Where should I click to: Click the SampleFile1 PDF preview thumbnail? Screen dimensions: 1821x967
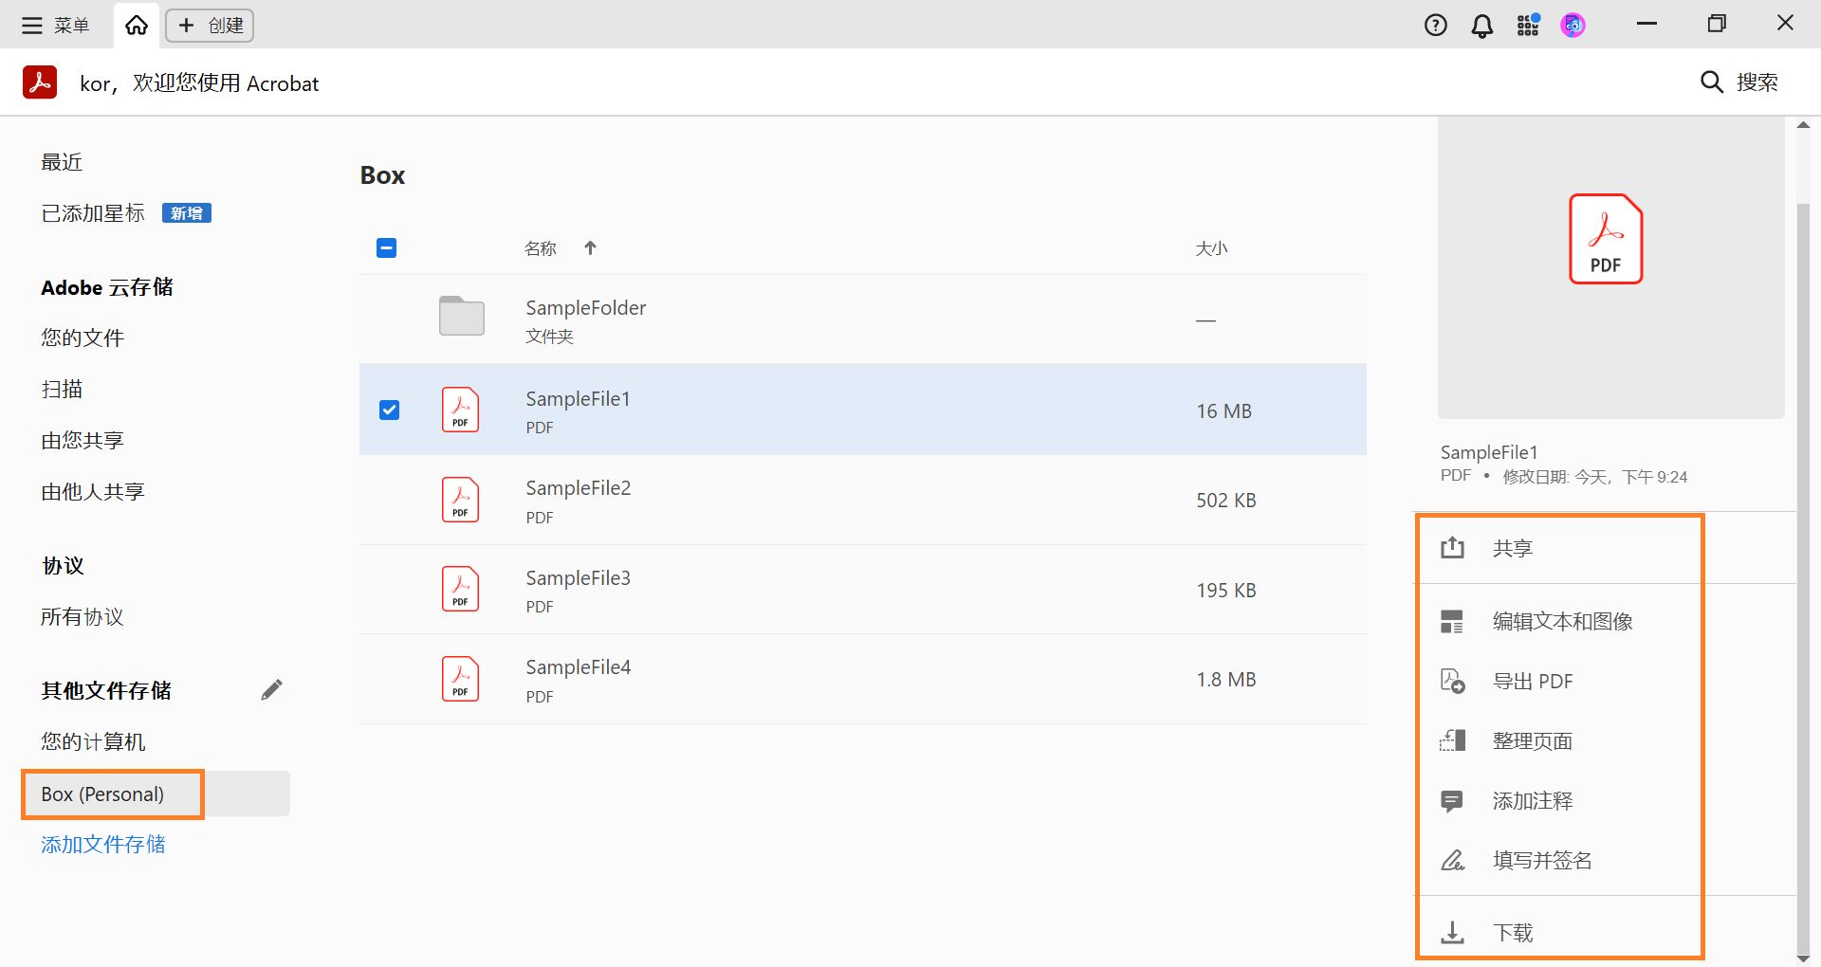click(1605, 239)
